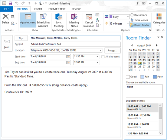The height and width of the screenshot is (140, 167).
Task: Select the MEETING ribbon tab
Action: click(22, 9)
